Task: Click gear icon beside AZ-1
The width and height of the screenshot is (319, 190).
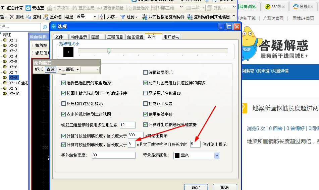Action: 5,40
